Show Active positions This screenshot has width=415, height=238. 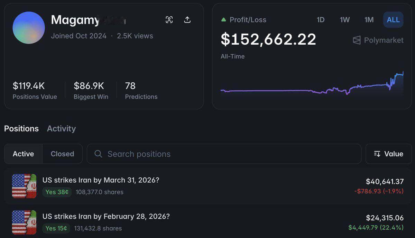click(x=24, y=154)
